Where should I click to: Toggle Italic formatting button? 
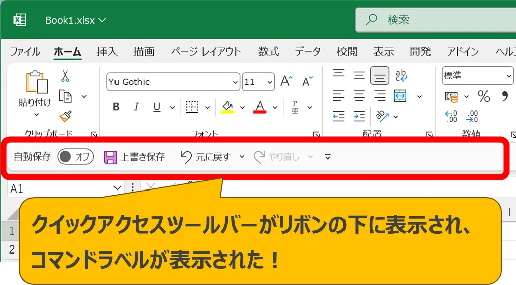click(x=136, y=107)
